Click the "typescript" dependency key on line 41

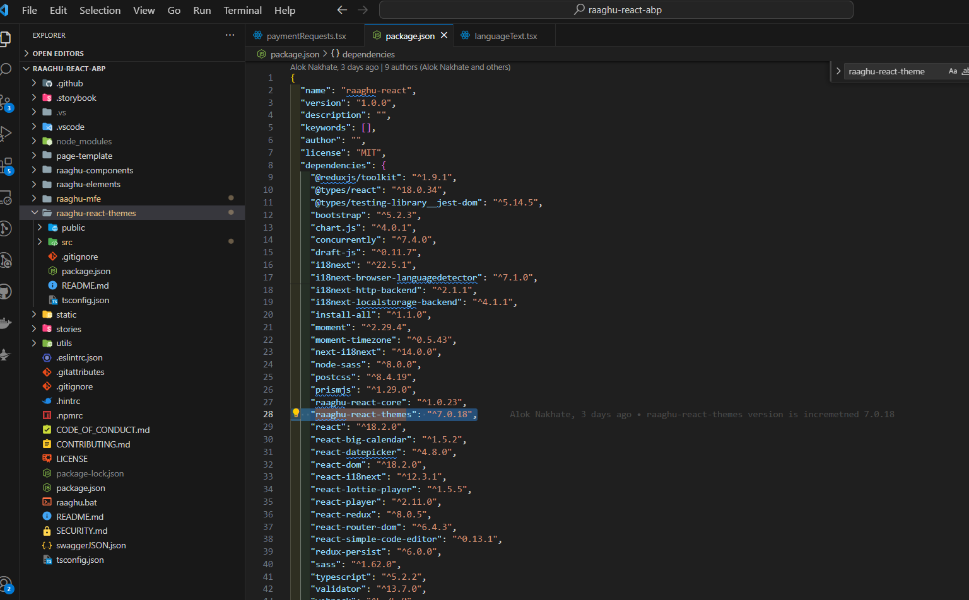click(x=341, y=577)
